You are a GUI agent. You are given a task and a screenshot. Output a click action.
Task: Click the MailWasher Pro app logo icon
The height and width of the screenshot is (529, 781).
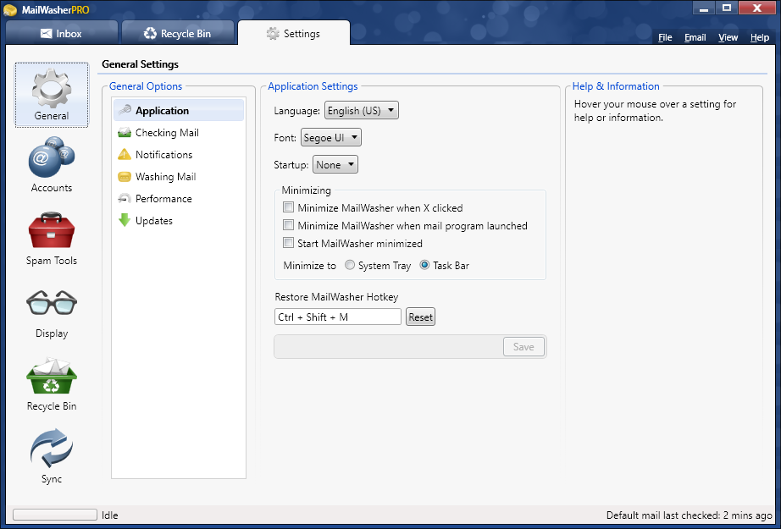pos(10,10)
